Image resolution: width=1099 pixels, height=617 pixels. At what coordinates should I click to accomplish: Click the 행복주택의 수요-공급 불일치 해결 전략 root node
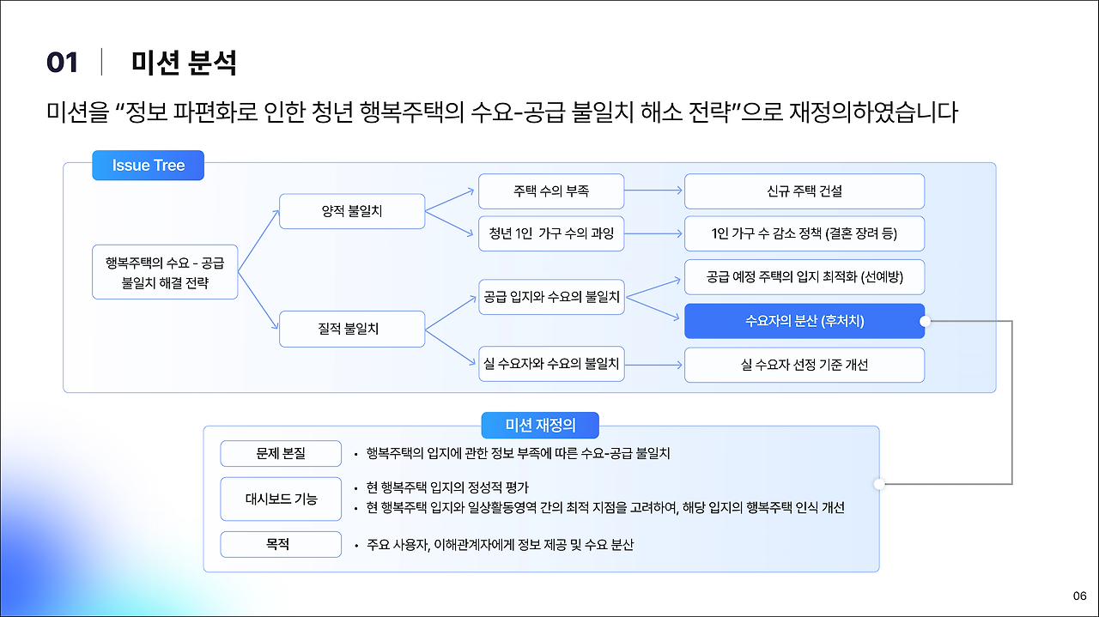coord(164,272)
